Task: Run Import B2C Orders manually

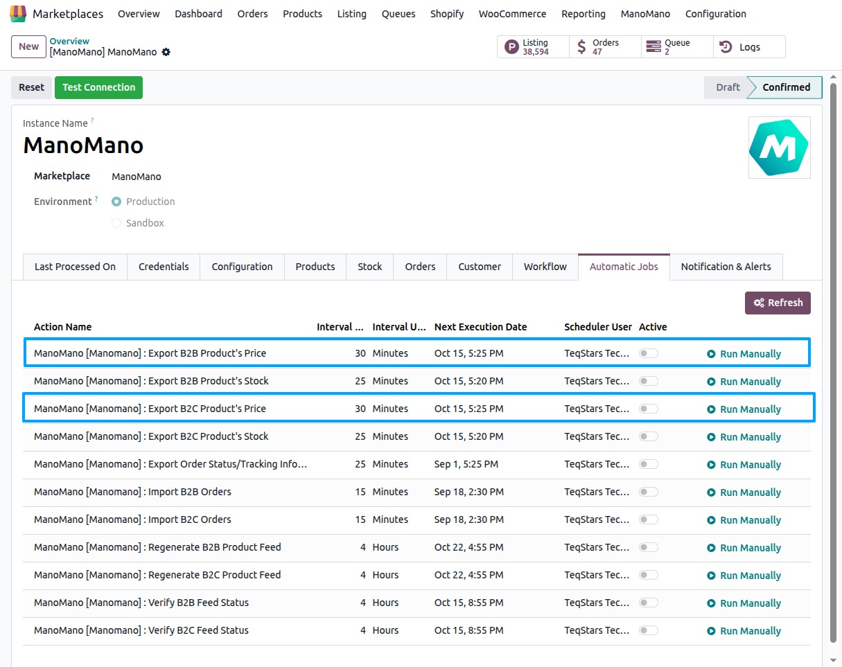Action: pyautogui.click(x=744, y=520)
